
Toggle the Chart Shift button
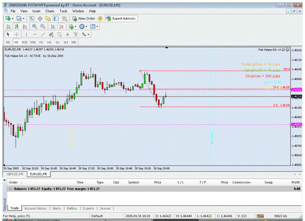pyautogui.click(x=61, y=26)
